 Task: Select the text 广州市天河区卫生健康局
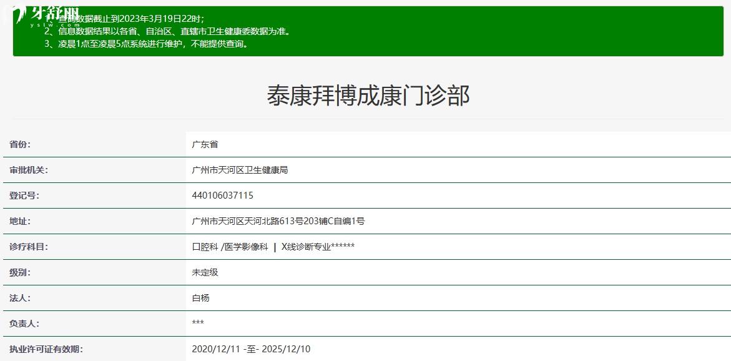[x=240, y=171]
